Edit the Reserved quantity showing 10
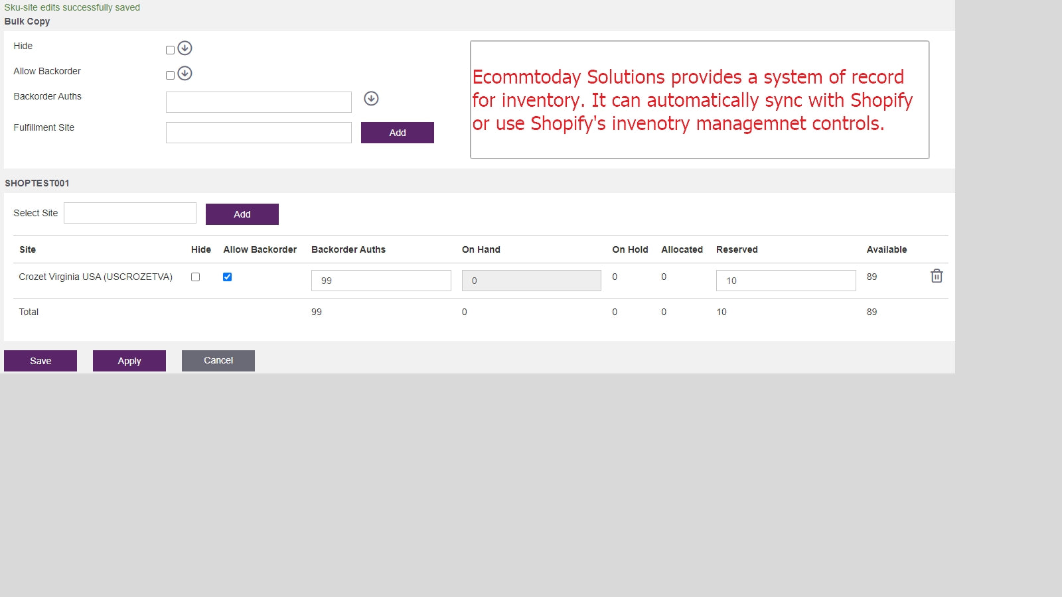The height and width of the screenshot is (597, 1062). (x=785, y=280)
